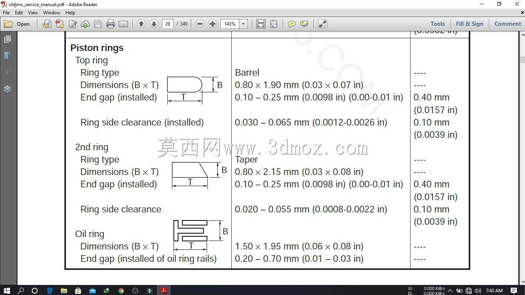The image size is (525, 295).
Task: Click '0.80 × 2.15 mm' dimension text
Action: pos(267,172)
